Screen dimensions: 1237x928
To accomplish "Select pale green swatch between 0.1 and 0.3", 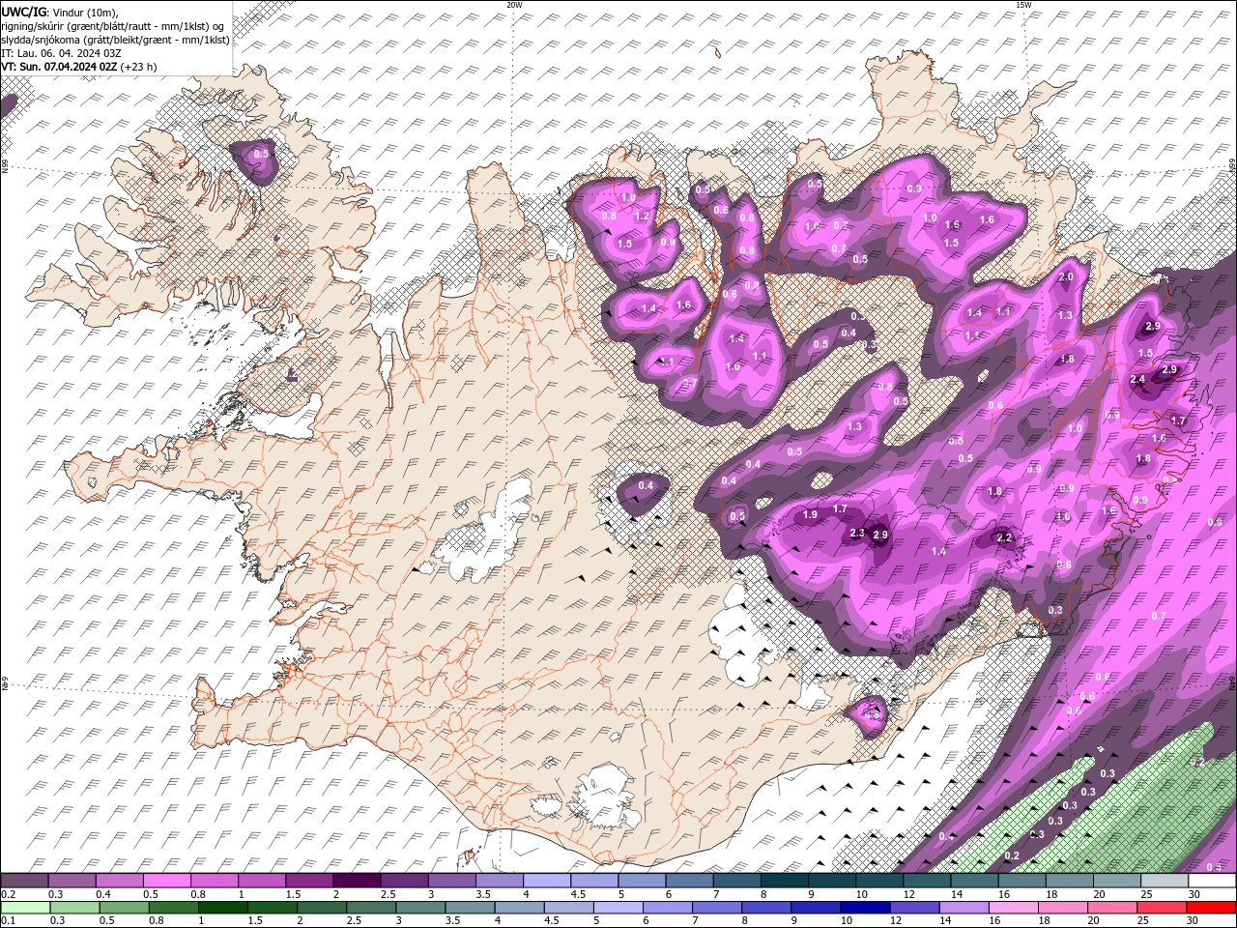I will (x=25, y=907).
